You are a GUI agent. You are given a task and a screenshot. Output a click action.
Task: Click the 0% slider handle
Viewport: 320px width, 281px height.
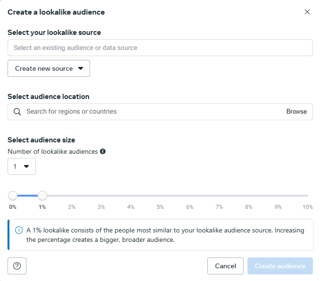point(13,196)
